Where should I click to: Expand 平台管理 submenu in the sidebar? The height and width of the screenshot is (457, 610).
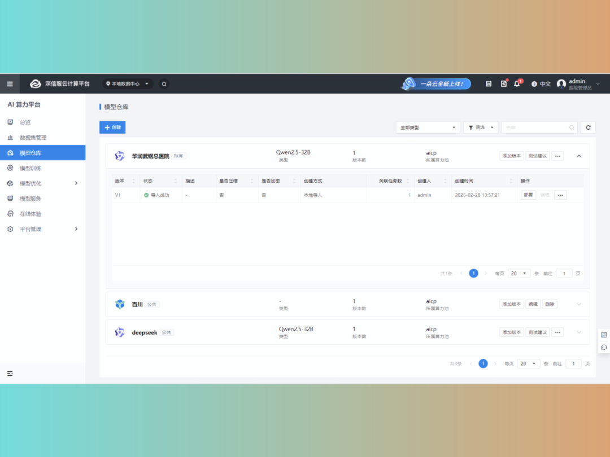[76, 229]
